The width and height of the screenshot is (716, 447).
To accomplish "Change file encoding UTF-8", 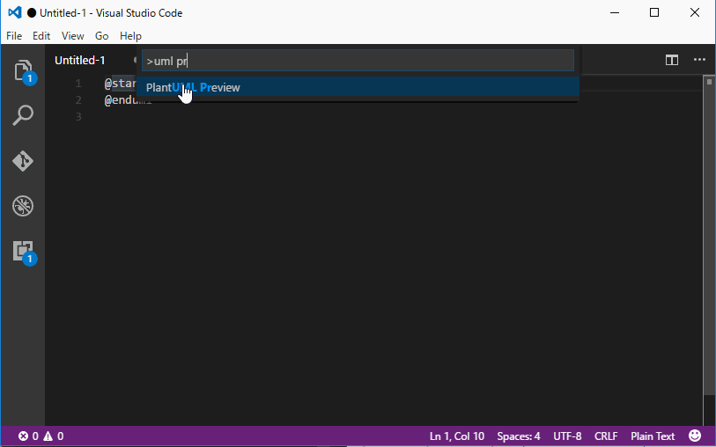I will coord(567,436).
